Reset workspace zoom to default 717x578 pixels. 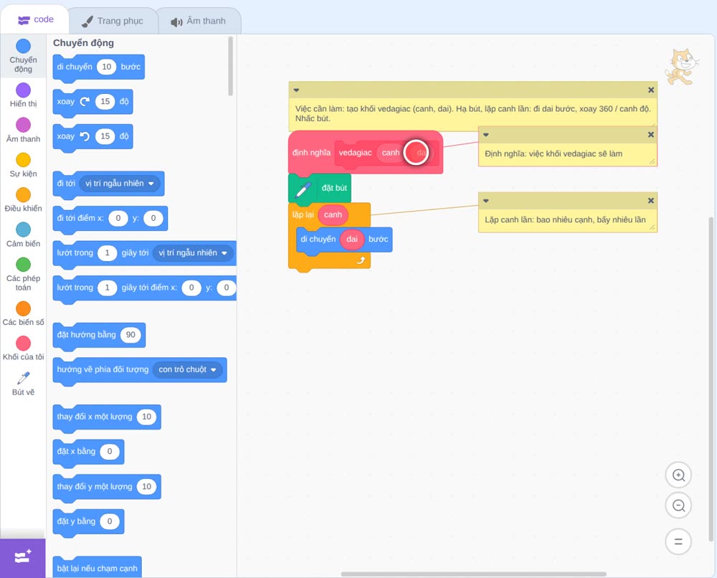(x=678, y=541)
